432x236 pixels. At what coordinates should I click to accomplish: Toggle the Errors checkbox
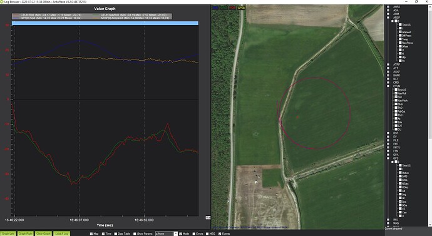(194, 233)
